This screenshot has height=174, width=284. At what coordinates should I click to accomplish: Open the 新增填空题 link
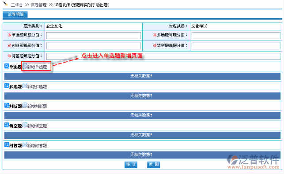point(37,126)
